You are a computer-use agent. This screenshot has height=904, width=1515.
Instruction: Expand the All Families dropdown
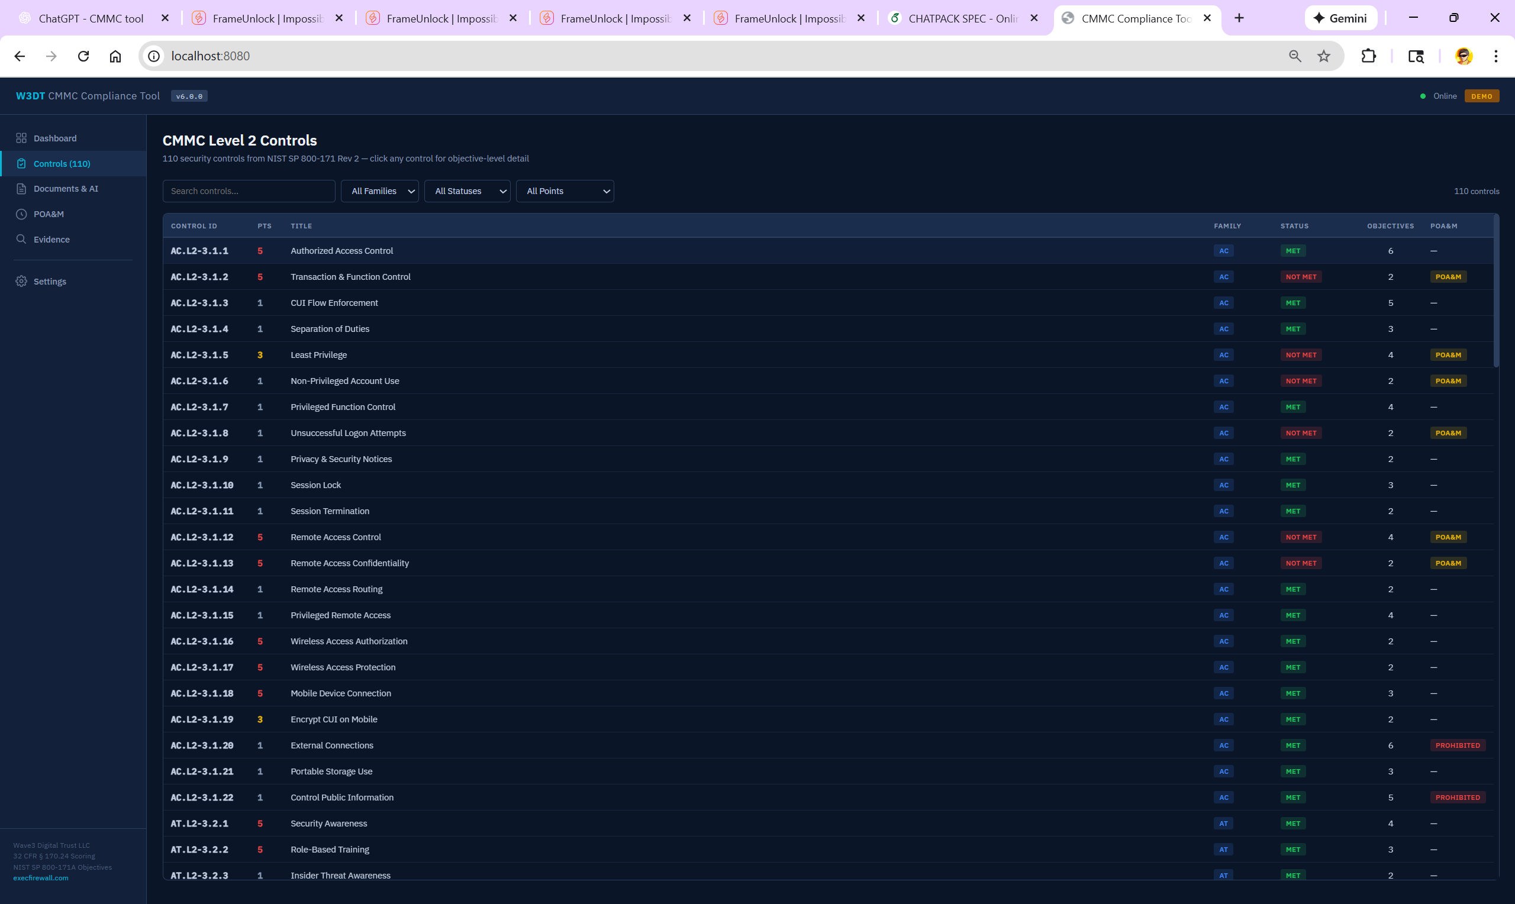[x=379, y=191]
